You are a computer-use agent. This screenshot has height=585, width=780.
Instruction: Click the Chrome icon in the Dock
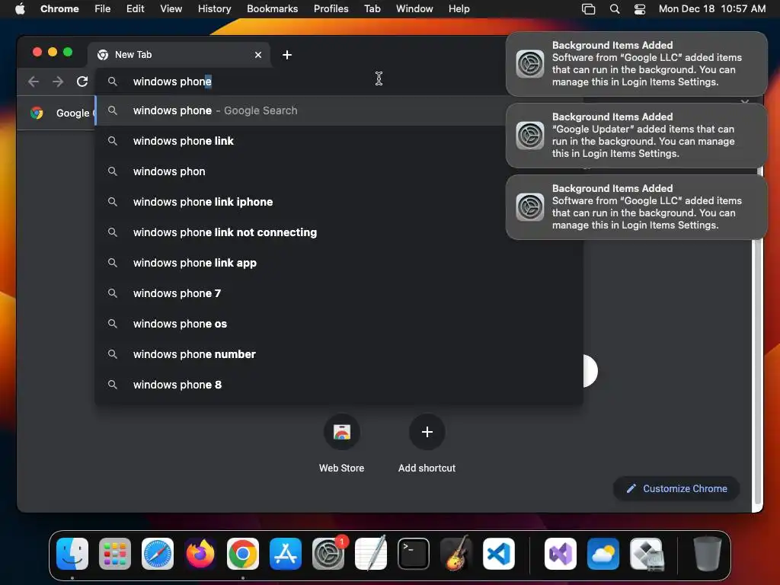(x=243, y=554)
